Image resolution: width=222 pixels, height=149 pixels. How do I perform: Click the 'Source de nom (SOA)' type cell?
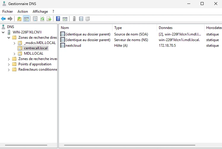pos(131,34)
